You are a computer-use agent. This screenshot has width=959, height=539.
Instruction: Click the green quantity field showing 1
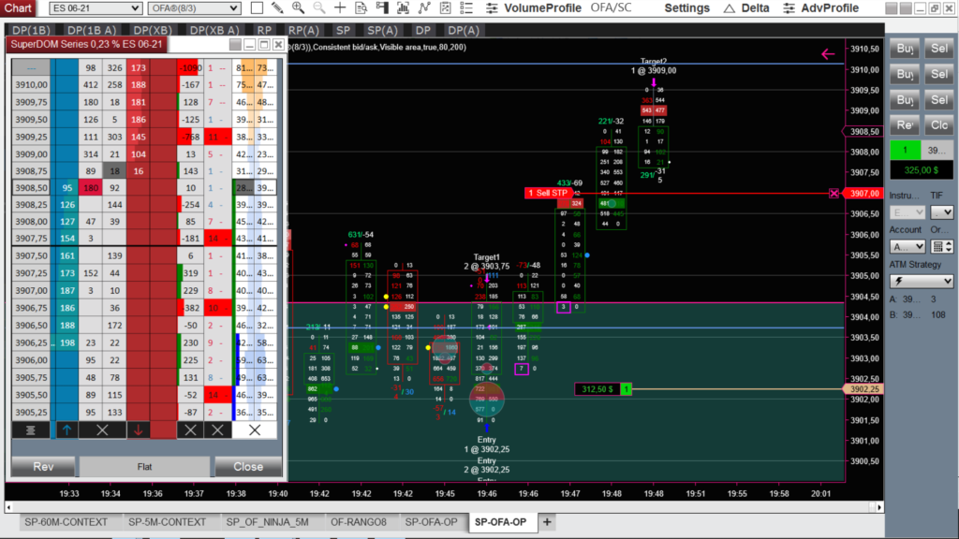pos(905,151)
